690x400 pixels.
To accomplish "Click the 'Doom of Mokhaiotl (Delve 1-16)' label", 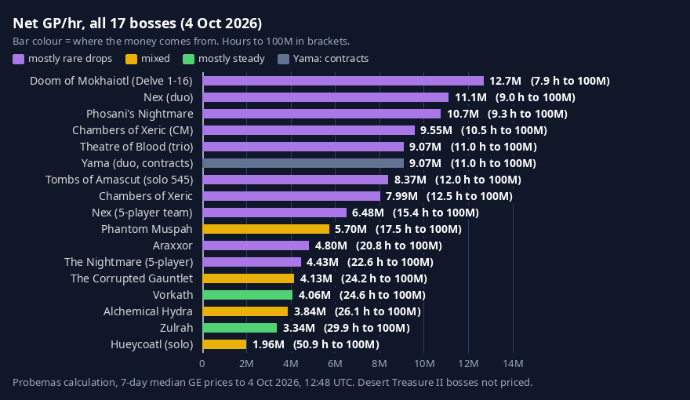I will click(111, 81).
